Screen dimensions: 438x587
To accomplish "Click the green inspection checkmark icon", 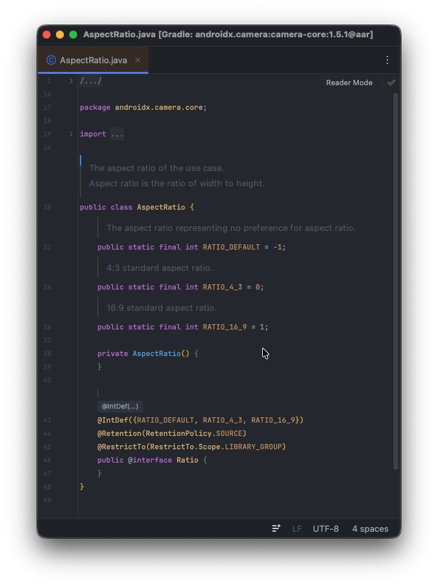I will tap(391, 83).
